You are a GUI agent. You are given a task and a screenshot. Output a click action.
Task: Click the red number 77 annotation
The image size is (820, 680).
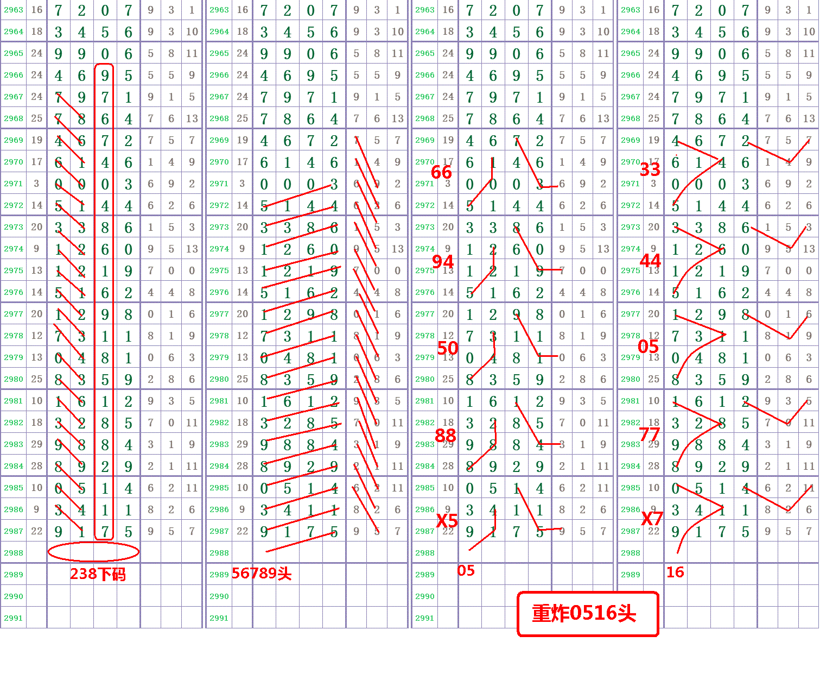[650, 434]
